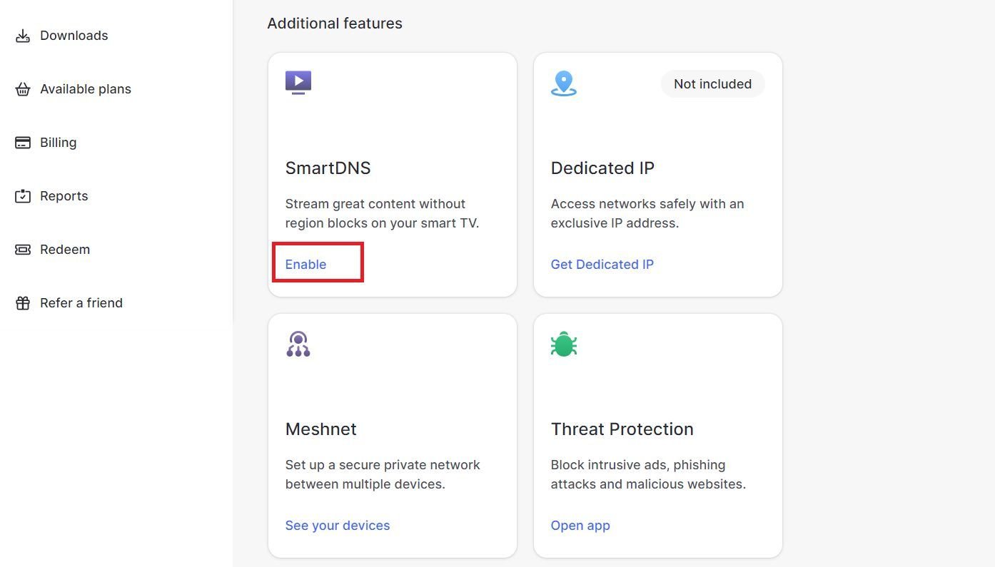The height and width of the screenshot is (567, 995).
Task: Click the Additional features heading
Action: tap(335, 24)
